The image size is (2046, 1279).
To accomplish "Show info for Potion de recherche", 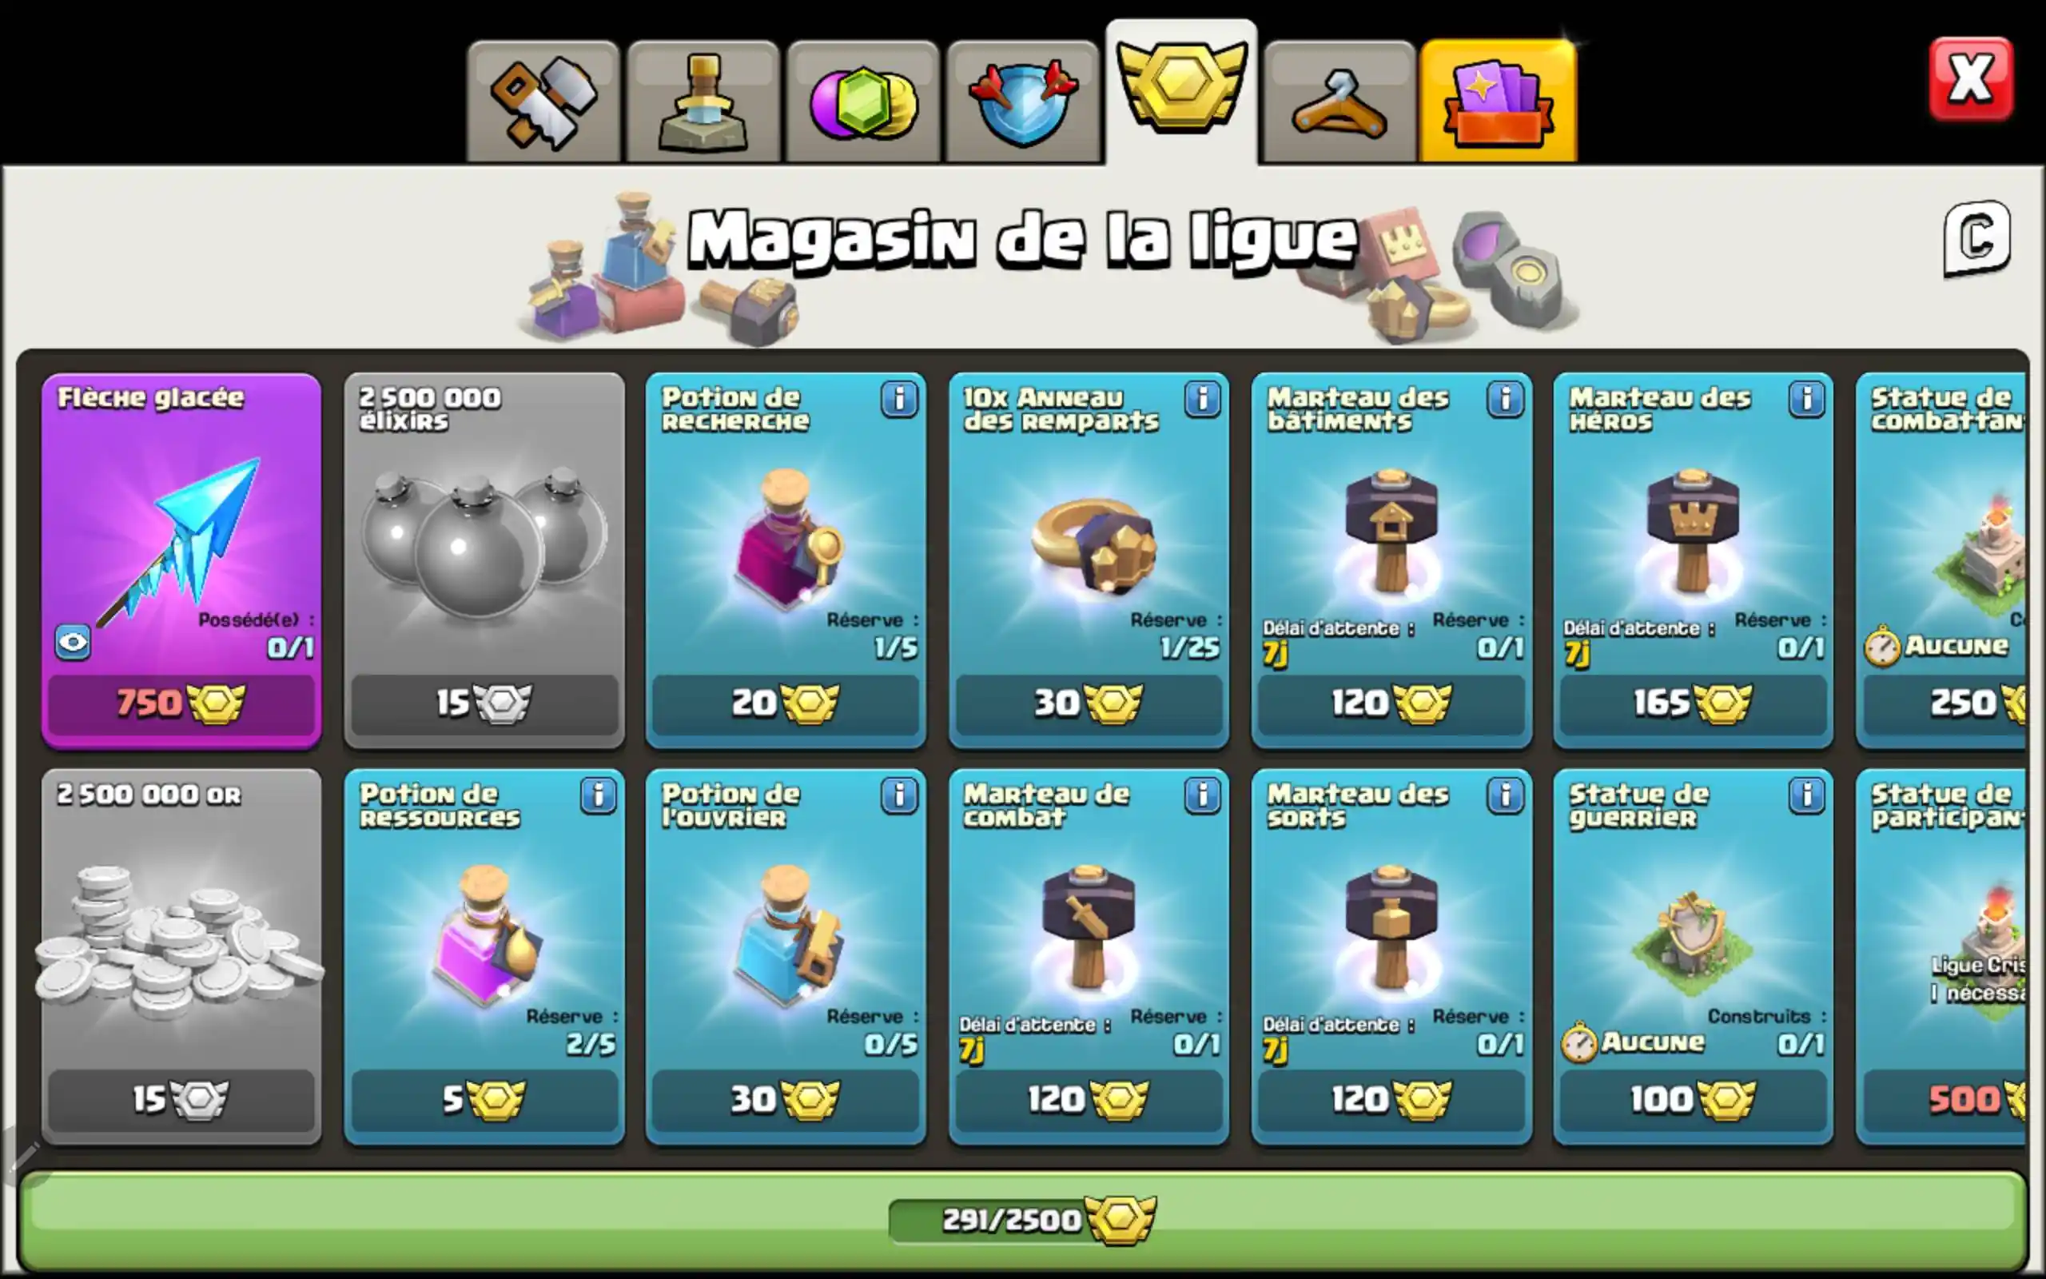I will click(x=898, y=398).
